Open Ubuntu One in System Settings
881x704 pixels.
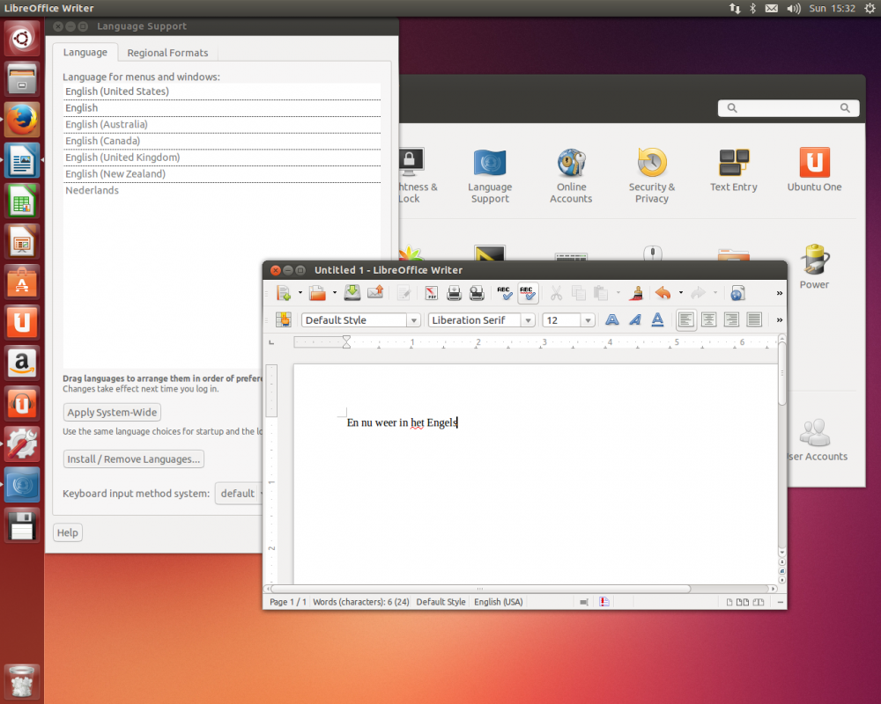click(x=814, y=171)
